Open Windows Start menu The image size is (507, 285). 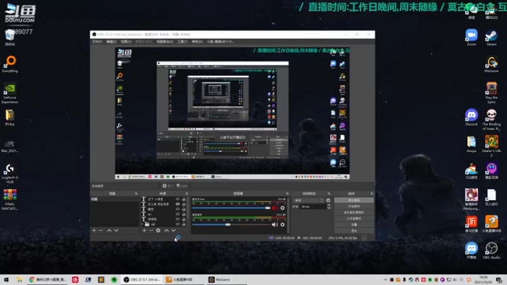pos(6,279)
